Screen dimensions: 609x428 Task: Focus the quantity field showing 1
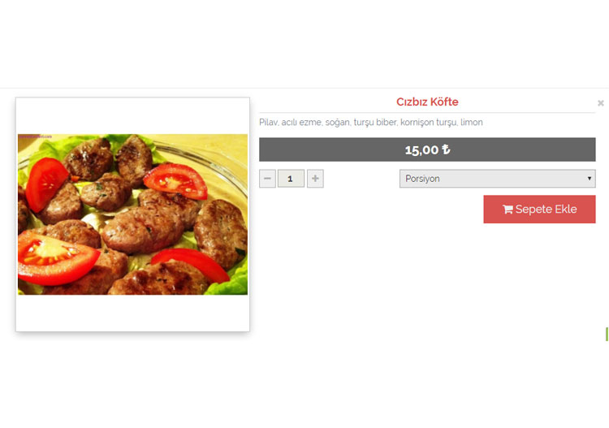tap(291, 179)
